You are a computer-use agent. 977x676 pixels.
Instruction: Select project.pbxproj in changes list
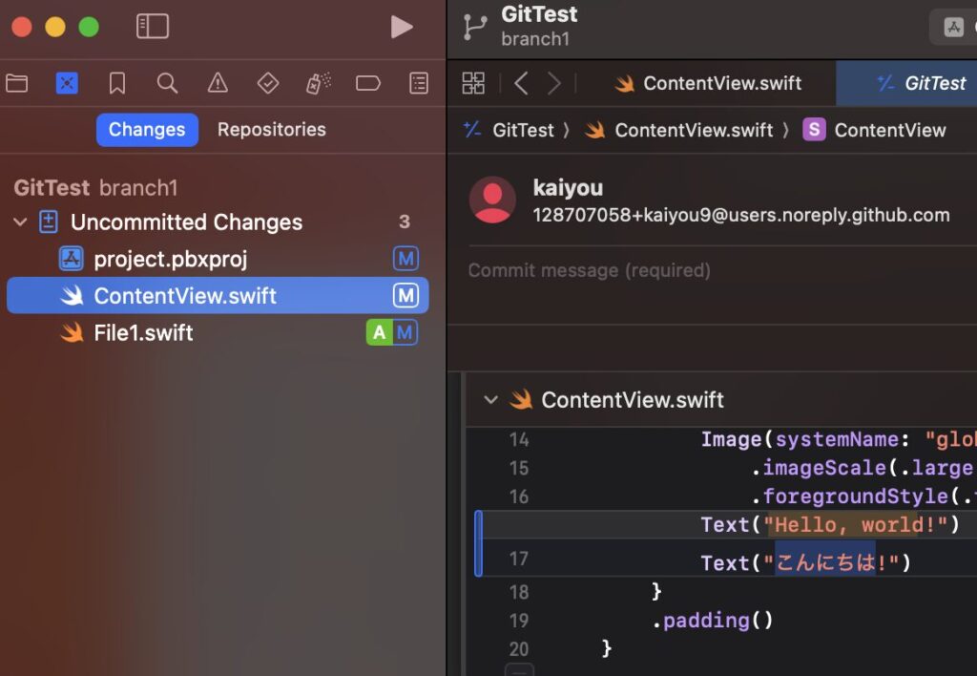click(x=218, y=259)
